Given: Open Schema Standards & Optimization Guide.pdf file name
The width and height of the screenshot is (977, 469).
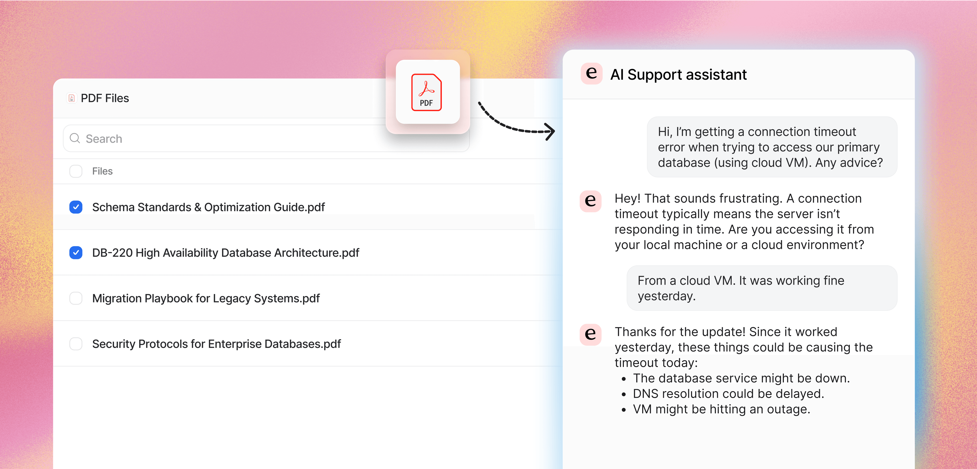Looking at the screenshot, I should (x=208, y=207).
